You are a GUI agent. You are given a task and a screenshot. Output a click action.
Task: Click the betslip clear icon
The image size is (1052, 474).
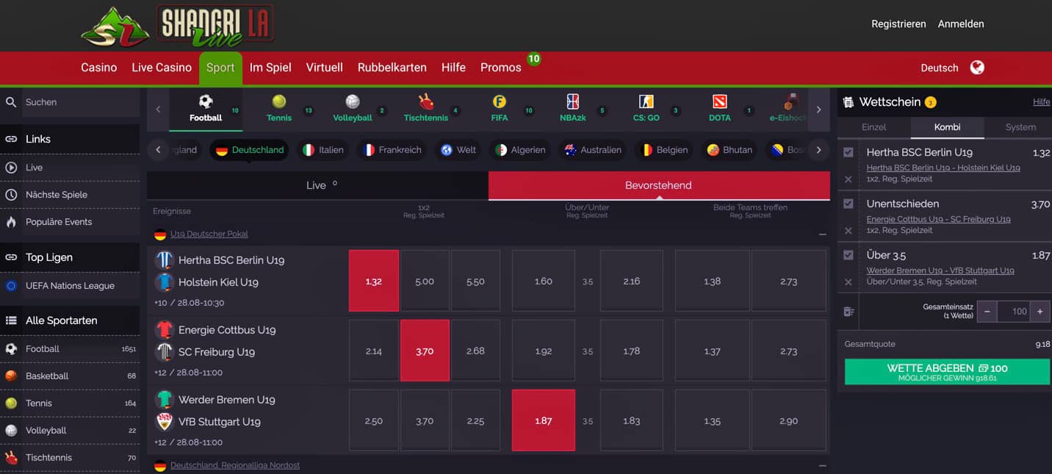849,312
